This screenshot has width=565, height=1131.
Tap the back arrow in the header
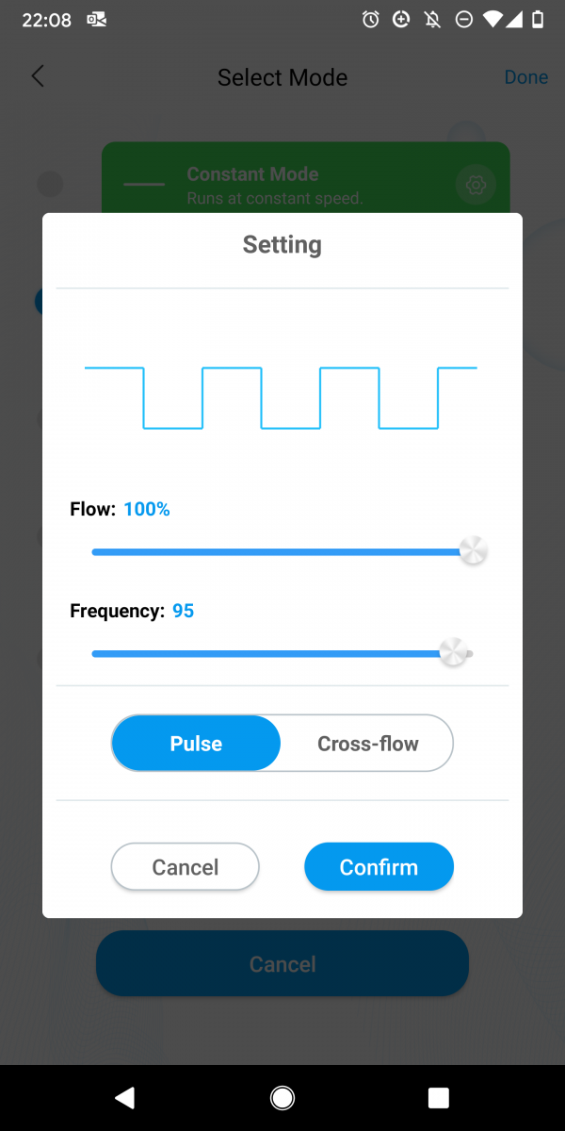(x=38, y=76)
